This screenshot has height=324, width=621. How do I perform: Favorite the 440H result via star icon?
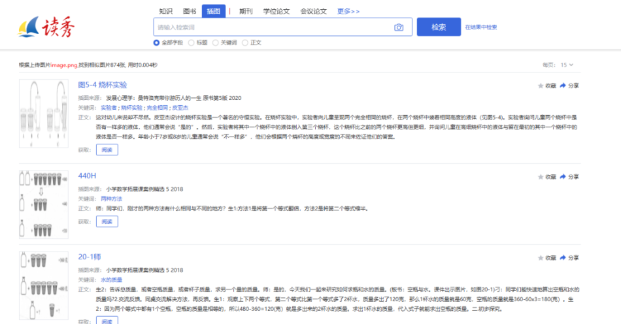pyautogui.click(x=541, y=177)
